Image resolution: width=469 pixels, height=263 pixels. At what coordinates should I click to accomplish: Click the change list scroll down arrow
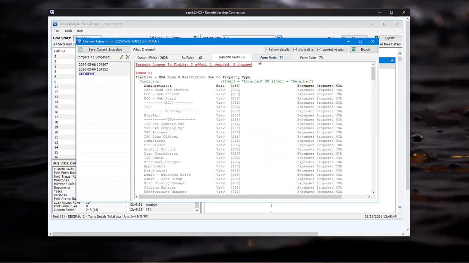pos(373,192)
